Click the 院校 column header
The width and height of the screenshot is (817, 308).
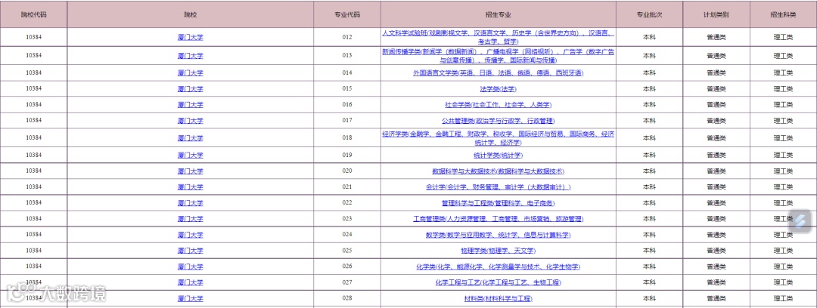click(190, 14)
